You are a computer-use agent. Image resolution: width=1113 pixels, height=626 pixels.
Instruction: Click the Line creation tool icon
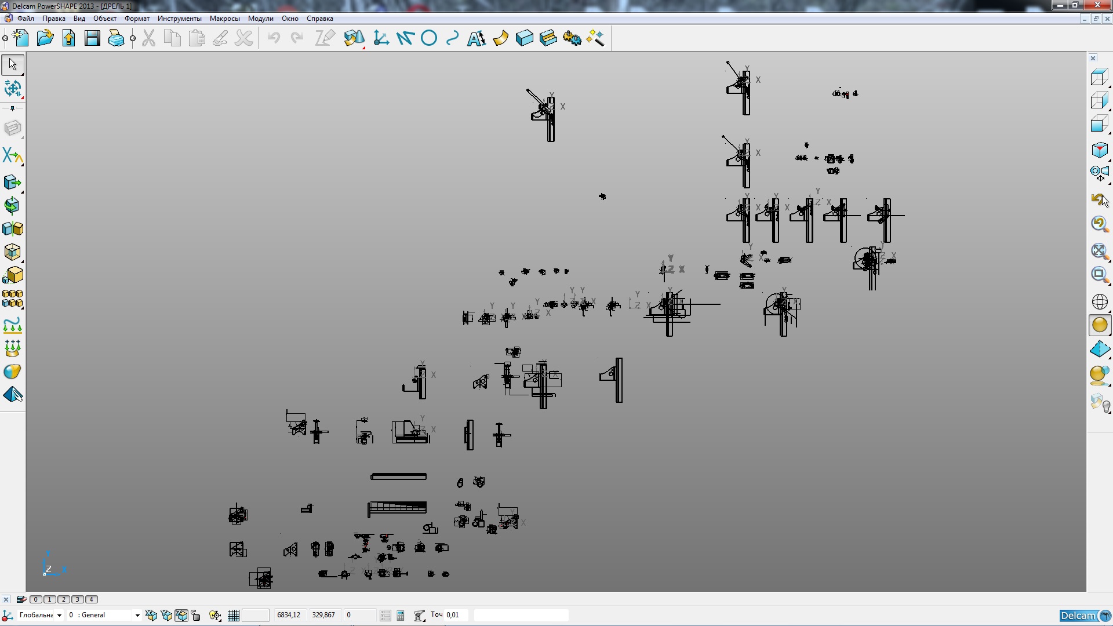coord(405,39)
